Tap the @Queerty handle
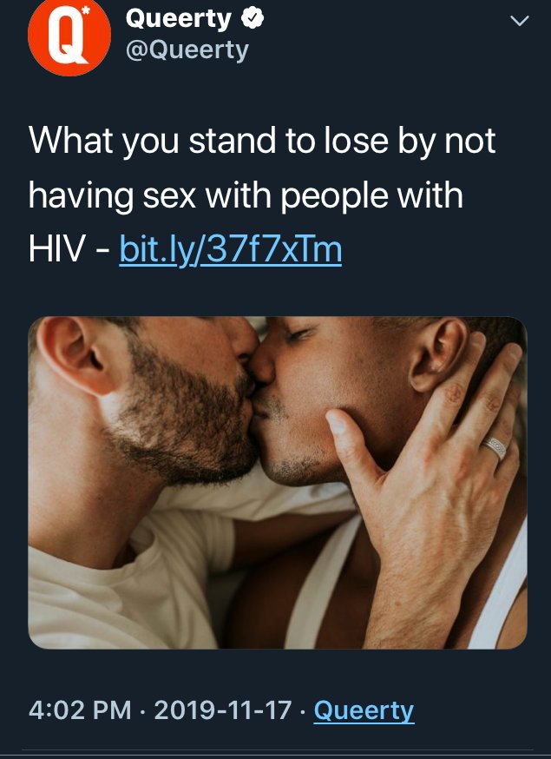551x759 pixels. pos(187,50)
